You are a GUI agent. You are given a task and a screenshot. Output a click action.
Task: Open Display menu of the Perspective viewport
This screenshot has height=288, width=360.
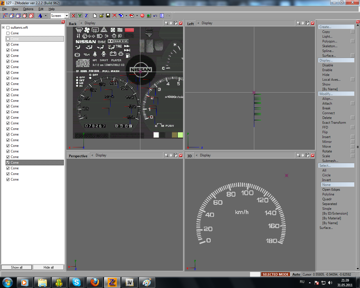101,155
